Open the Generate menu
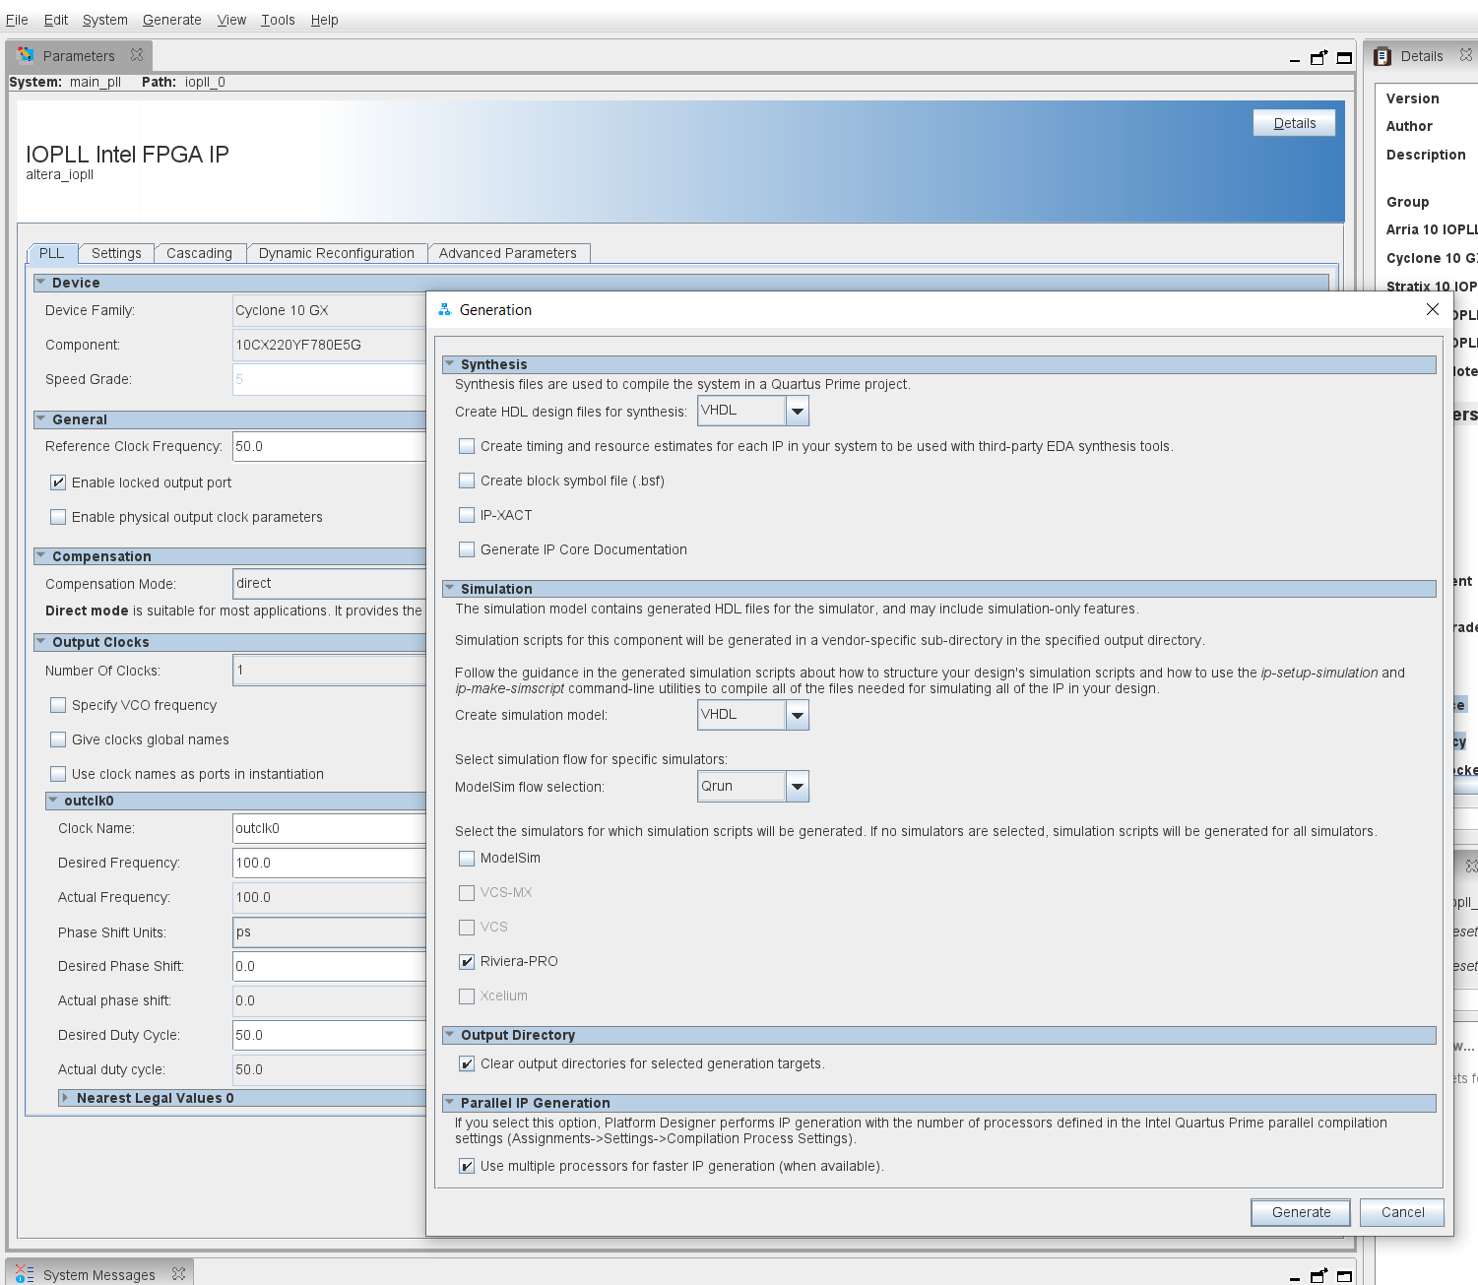 (x=172, y=20)
